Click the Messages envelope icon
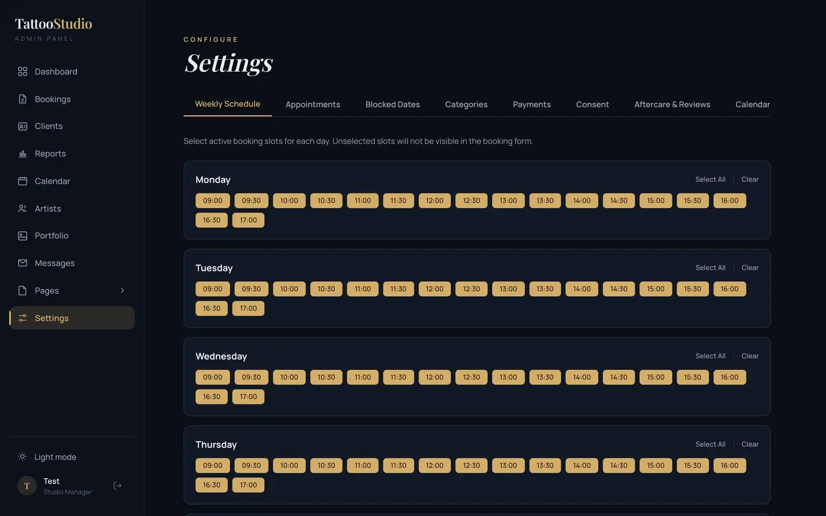The height and width of the screenshot is (516, 826). (22, 263)
